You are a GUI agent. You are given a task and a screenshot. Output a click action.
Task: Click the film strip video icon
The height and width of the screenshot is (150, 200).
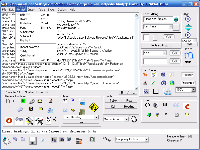[165, 105]
